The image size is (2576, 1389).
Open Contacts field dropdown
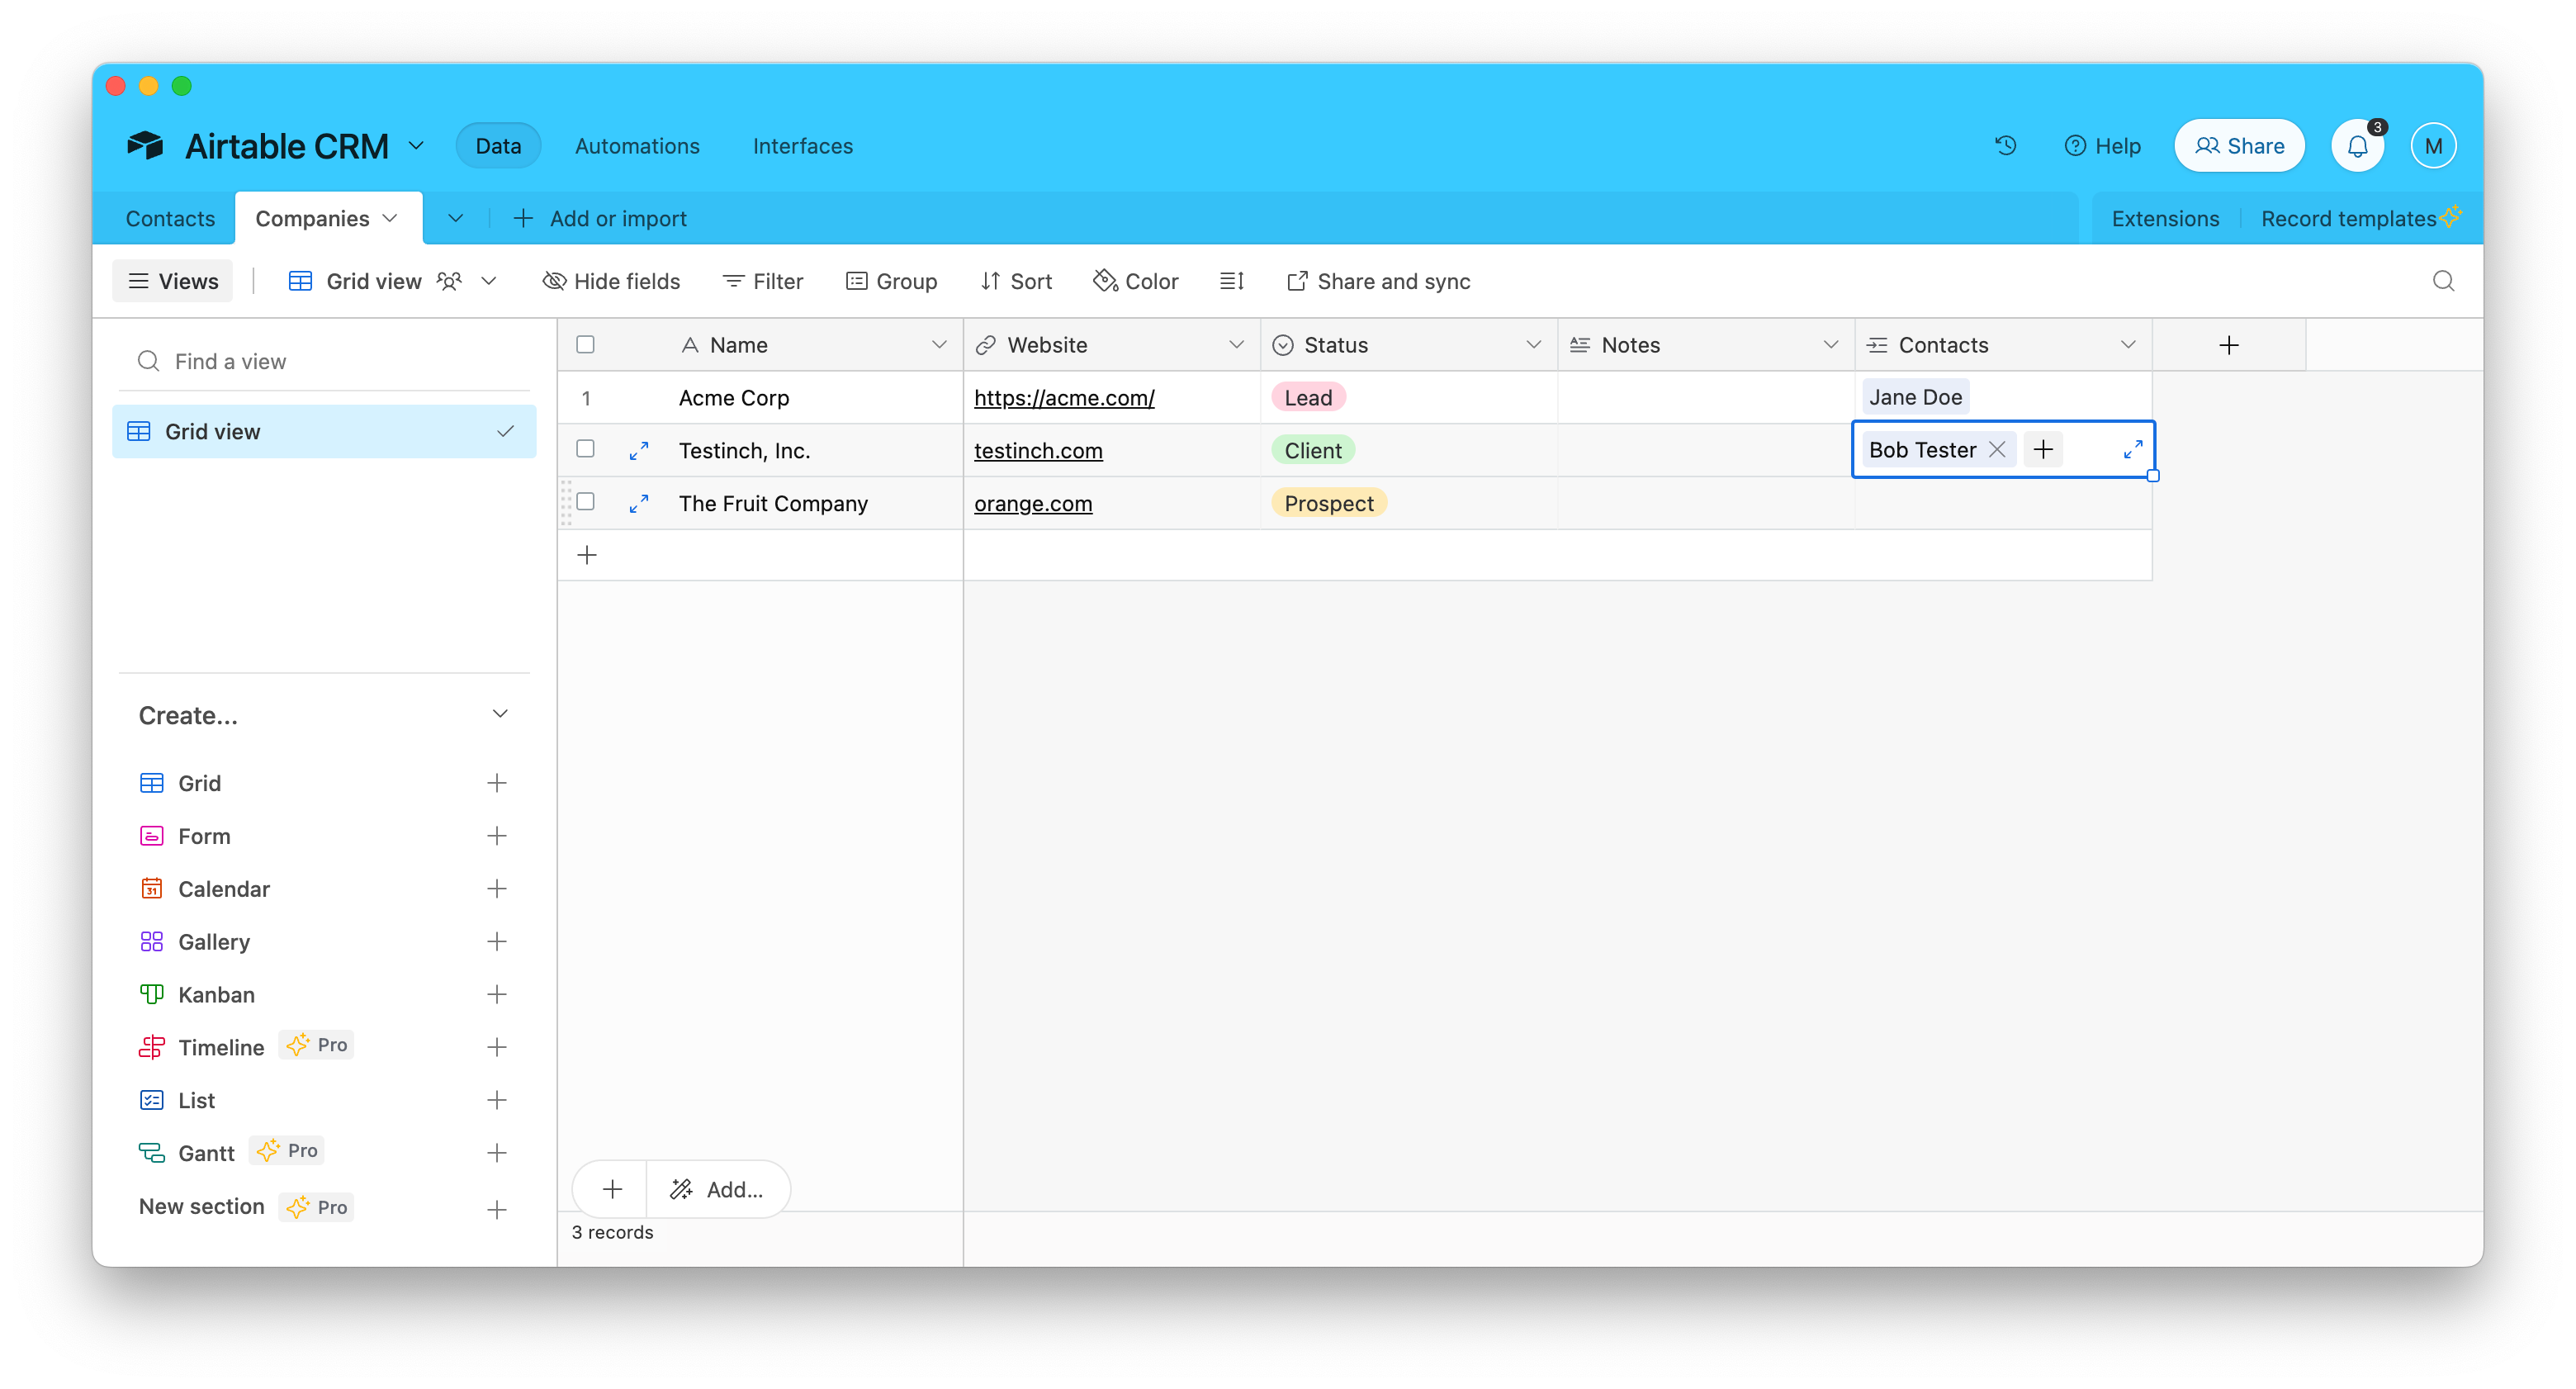pyautogui.click(x=2127, y=345)
